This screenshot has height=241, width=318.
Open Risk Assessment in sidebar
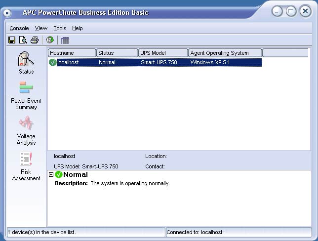26,166
